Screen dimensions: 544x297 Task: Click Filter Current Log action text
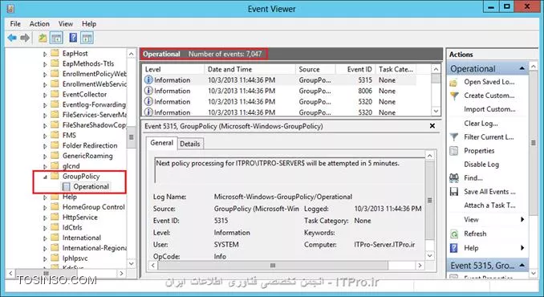(489, 137)
